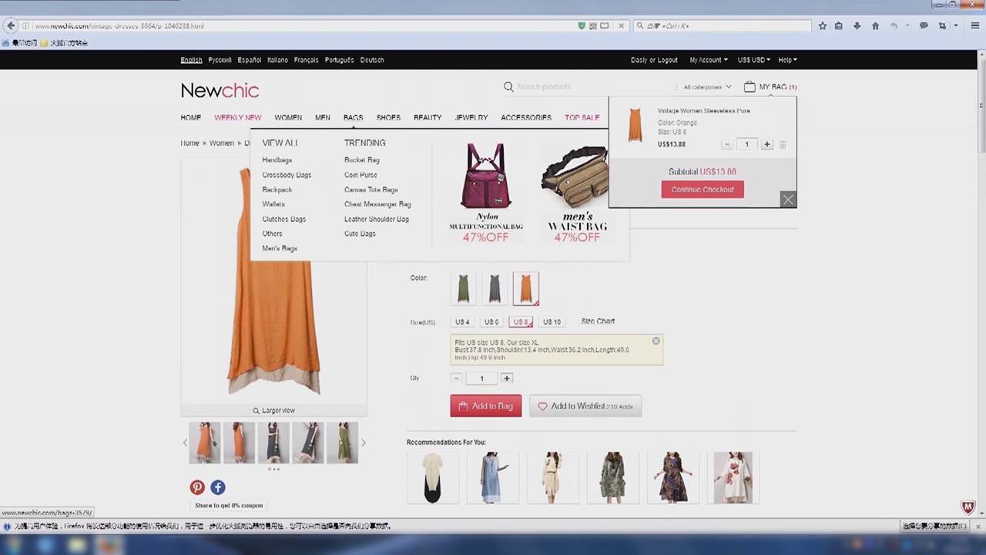Increase bag item quantity with plus

pyautogui.click(x=766, y=144)
